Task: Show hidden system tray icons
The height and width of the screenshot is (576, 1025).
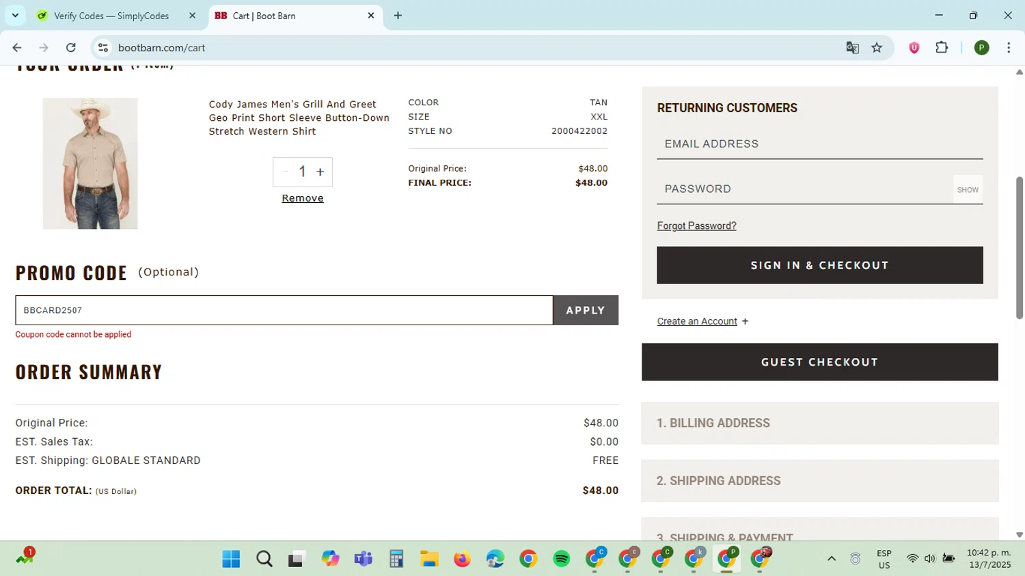Action: click(832, 559)
